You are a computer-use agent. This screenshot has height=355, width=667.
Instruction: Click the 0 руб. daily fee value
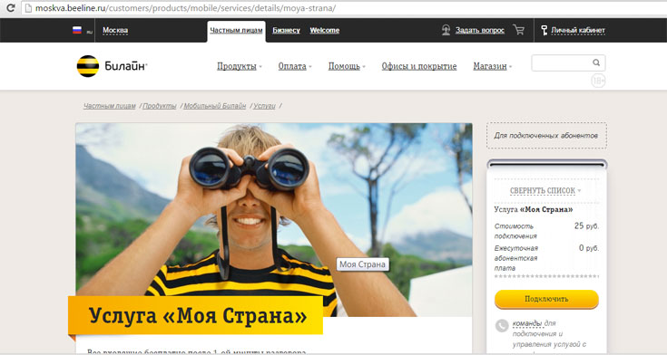click(589, 248)
